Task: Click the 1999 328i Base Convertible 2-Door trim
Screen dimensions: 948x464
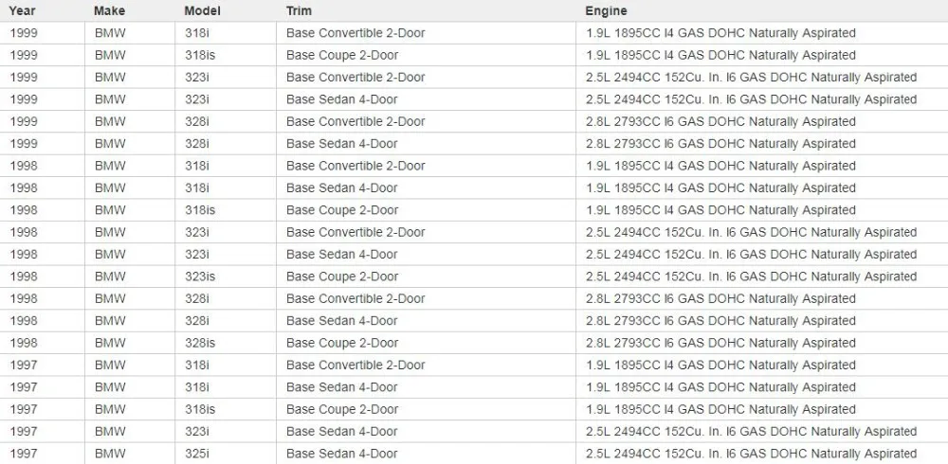Action: coord(355,121)
